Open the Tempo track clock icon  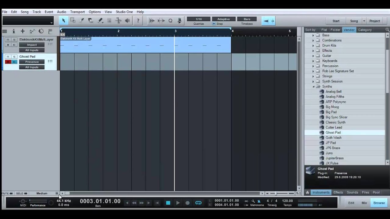[x=41, y=31]
